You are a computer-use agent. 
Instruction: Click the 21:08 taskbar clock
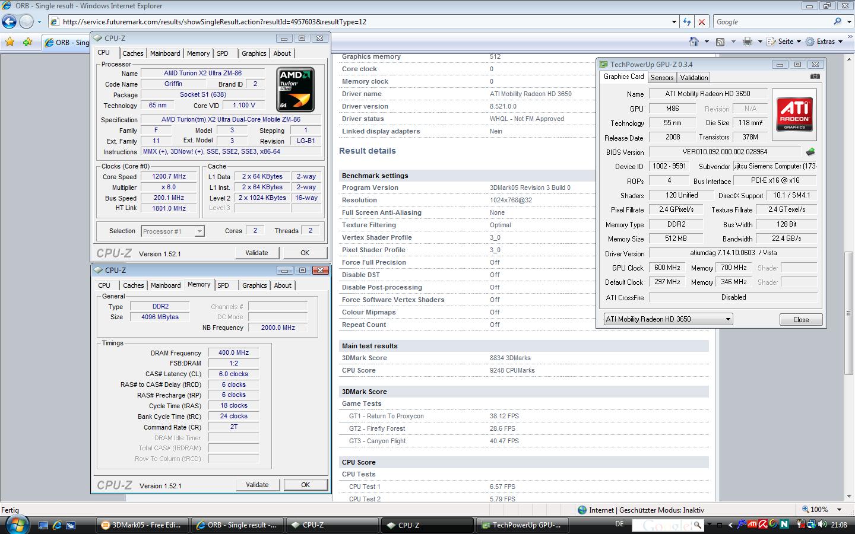tap(839, 525)
